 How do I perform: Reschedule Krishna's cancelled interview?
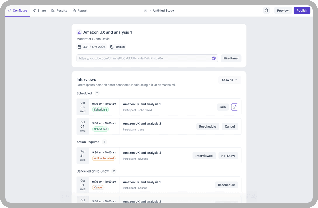click(x=226, y=185)
